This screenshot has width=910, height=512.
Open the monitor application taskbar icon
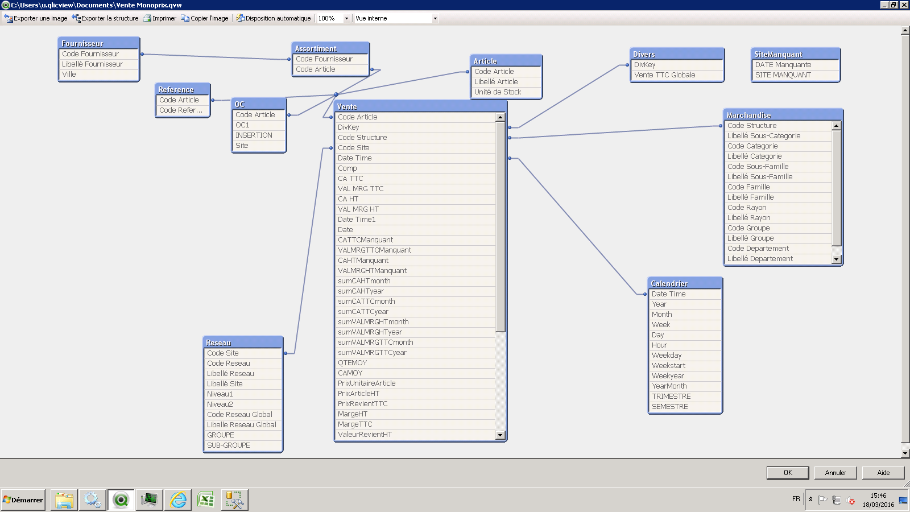(149, 500)
